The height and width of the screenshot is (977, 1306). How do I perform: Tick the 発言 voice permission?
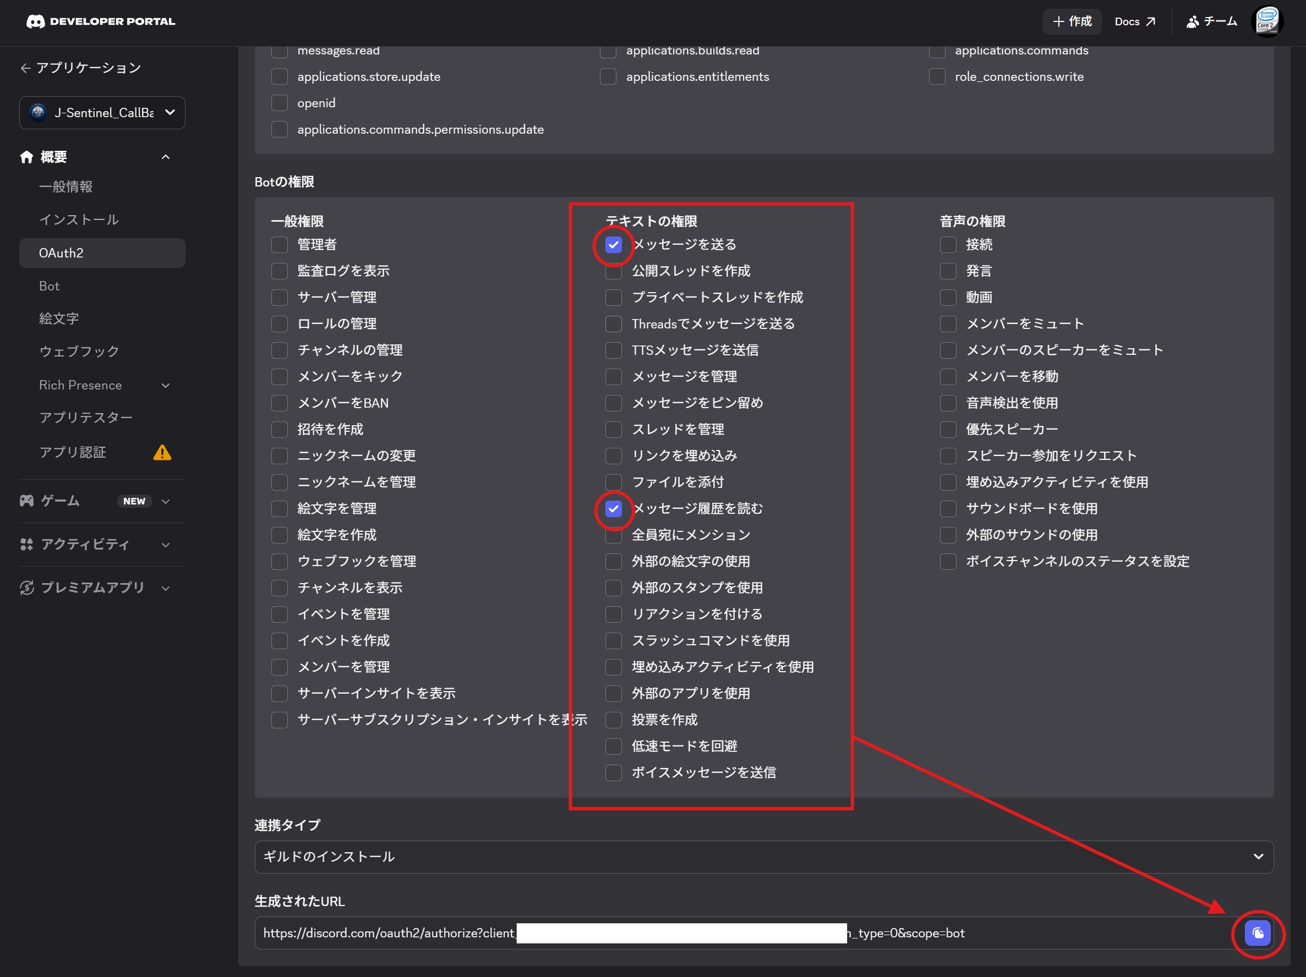pyautogui.click(x=948, y=271)
